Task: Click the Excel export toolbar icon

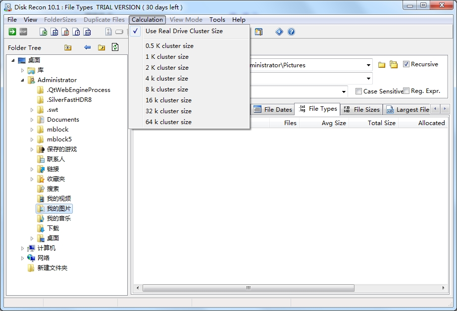Action: tap(44, 32)
